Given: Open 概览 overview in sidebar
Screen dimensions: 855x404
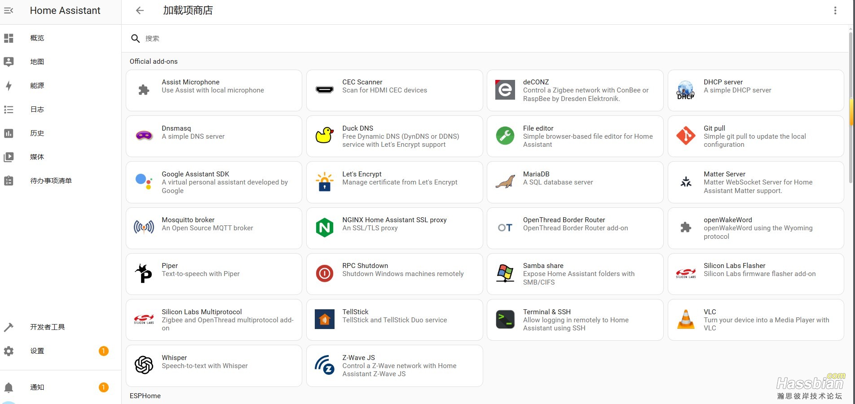Looking at the screenshot, I should click(x=61, y=38).
